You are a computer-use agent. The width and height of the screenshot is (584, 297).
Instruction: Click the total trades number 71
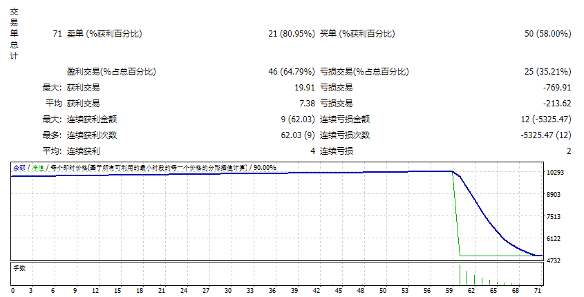point(57,34)
